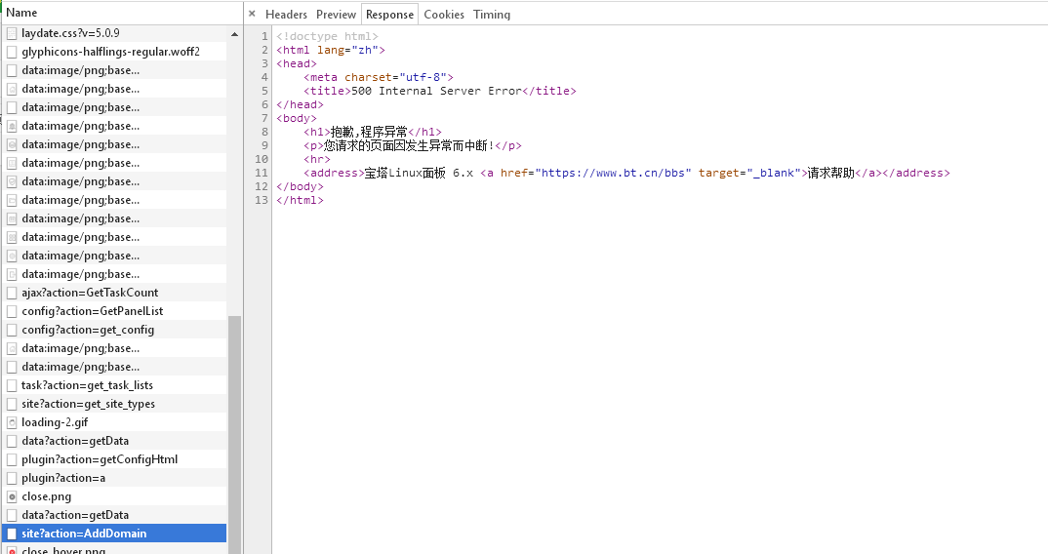This screenshot has height=554, width=1048.
Task: Close the request details pane
Action: (x=252, y=14)
